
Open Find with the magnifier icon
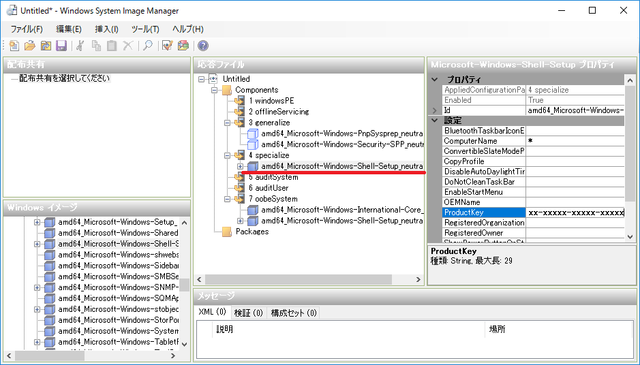coord(148,46)
